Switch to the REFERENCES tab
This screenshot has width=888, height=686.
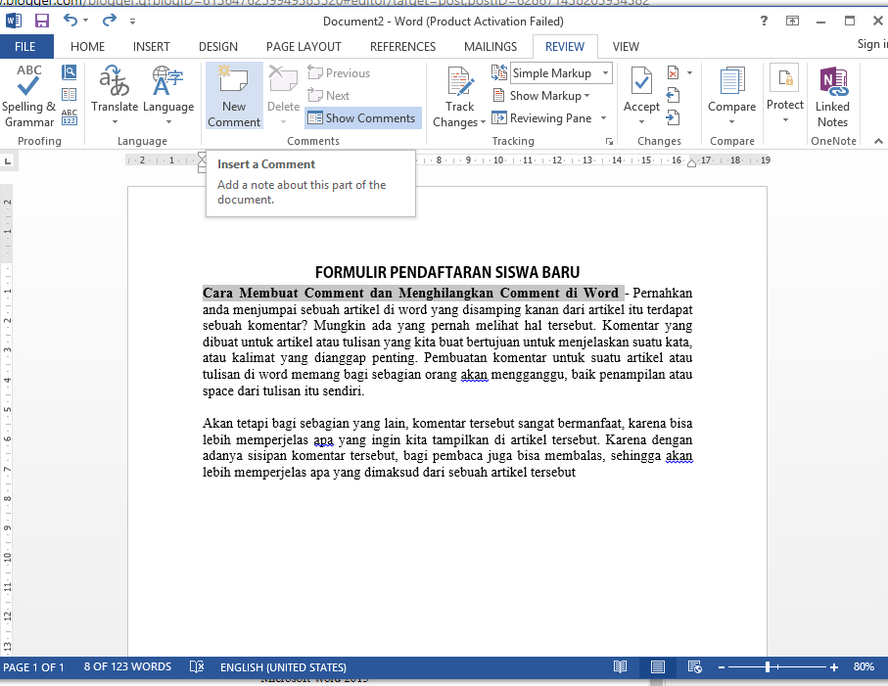[402, 46]
